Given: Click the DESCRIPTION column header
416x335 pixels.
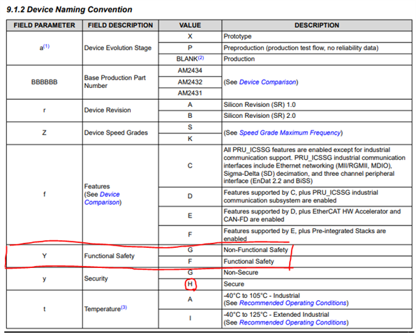Looking at the screenshot, I should 317,25.
